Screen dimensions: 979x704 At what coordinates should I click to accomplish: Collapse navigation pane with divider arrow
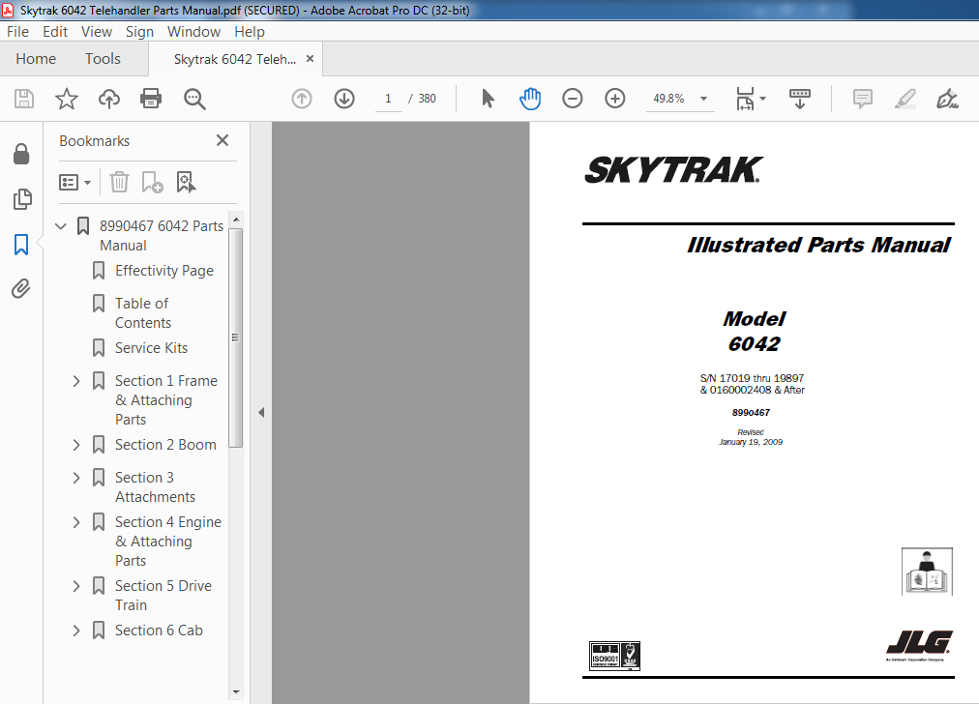[x=261, y=413]
